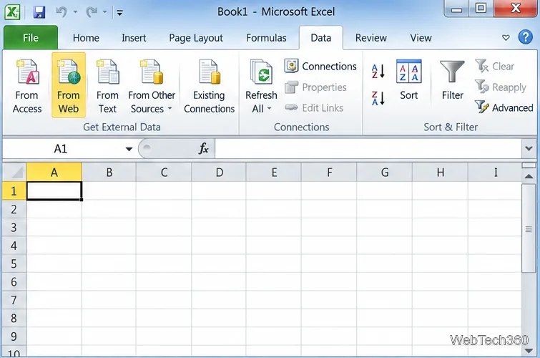Sort Z to A descending

(x=378, y=98)
